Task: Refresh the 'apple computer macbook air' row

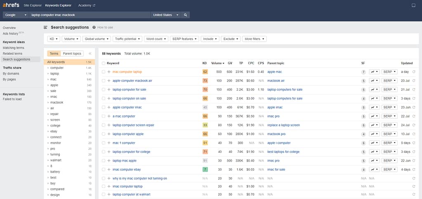Action: click(x=414, y=81)
